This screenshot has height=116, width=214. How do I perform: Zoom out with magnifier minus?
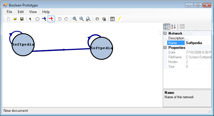pos(81,19)
